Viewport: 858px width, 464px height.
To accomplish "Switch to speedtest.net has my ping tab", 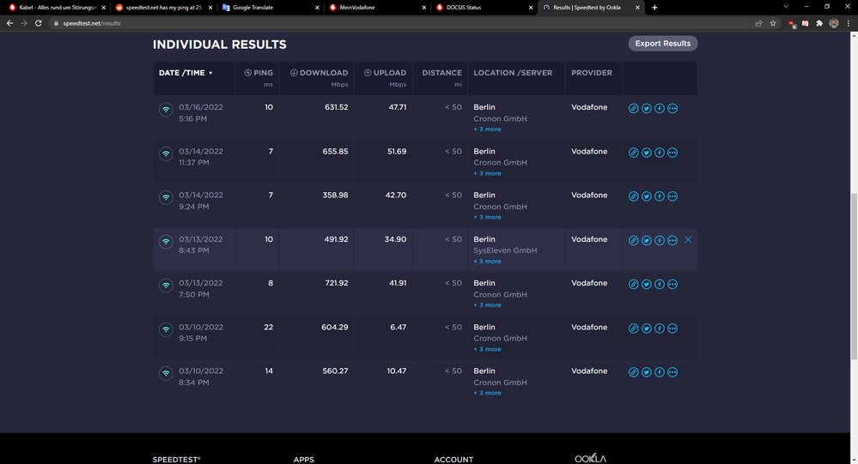I will 163,8.
